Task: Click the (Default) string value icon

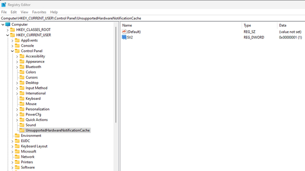Action: pos(124,32)
